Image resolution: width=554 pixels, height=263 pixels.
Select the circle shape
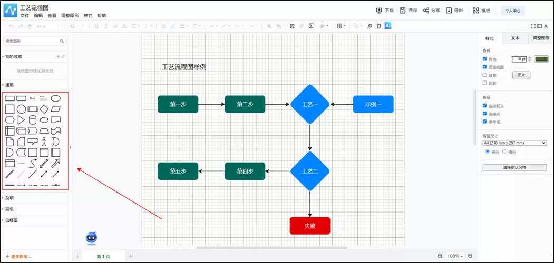click(x=21, y=109)
